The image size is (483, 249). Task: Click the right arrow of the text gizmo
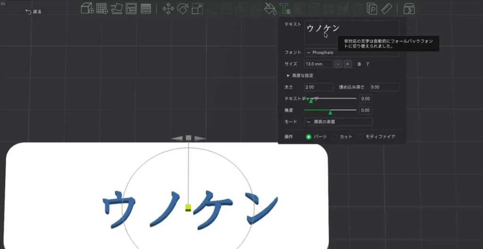pyautogui.click(x=199, y=138)
